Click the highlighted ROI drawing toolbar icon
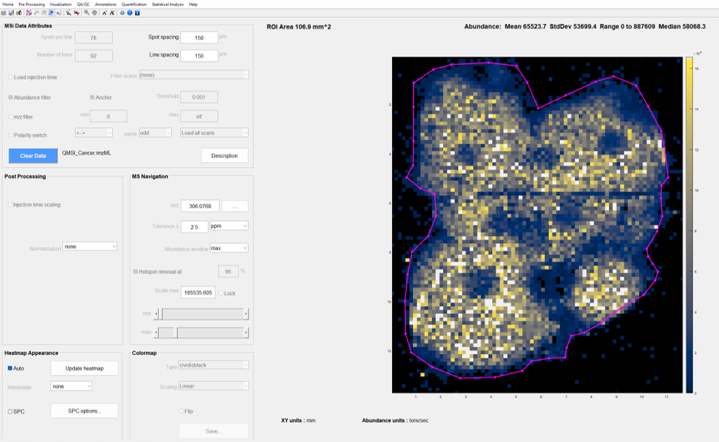Viewport: 719px width, 442px height. (x=51, y=13)
